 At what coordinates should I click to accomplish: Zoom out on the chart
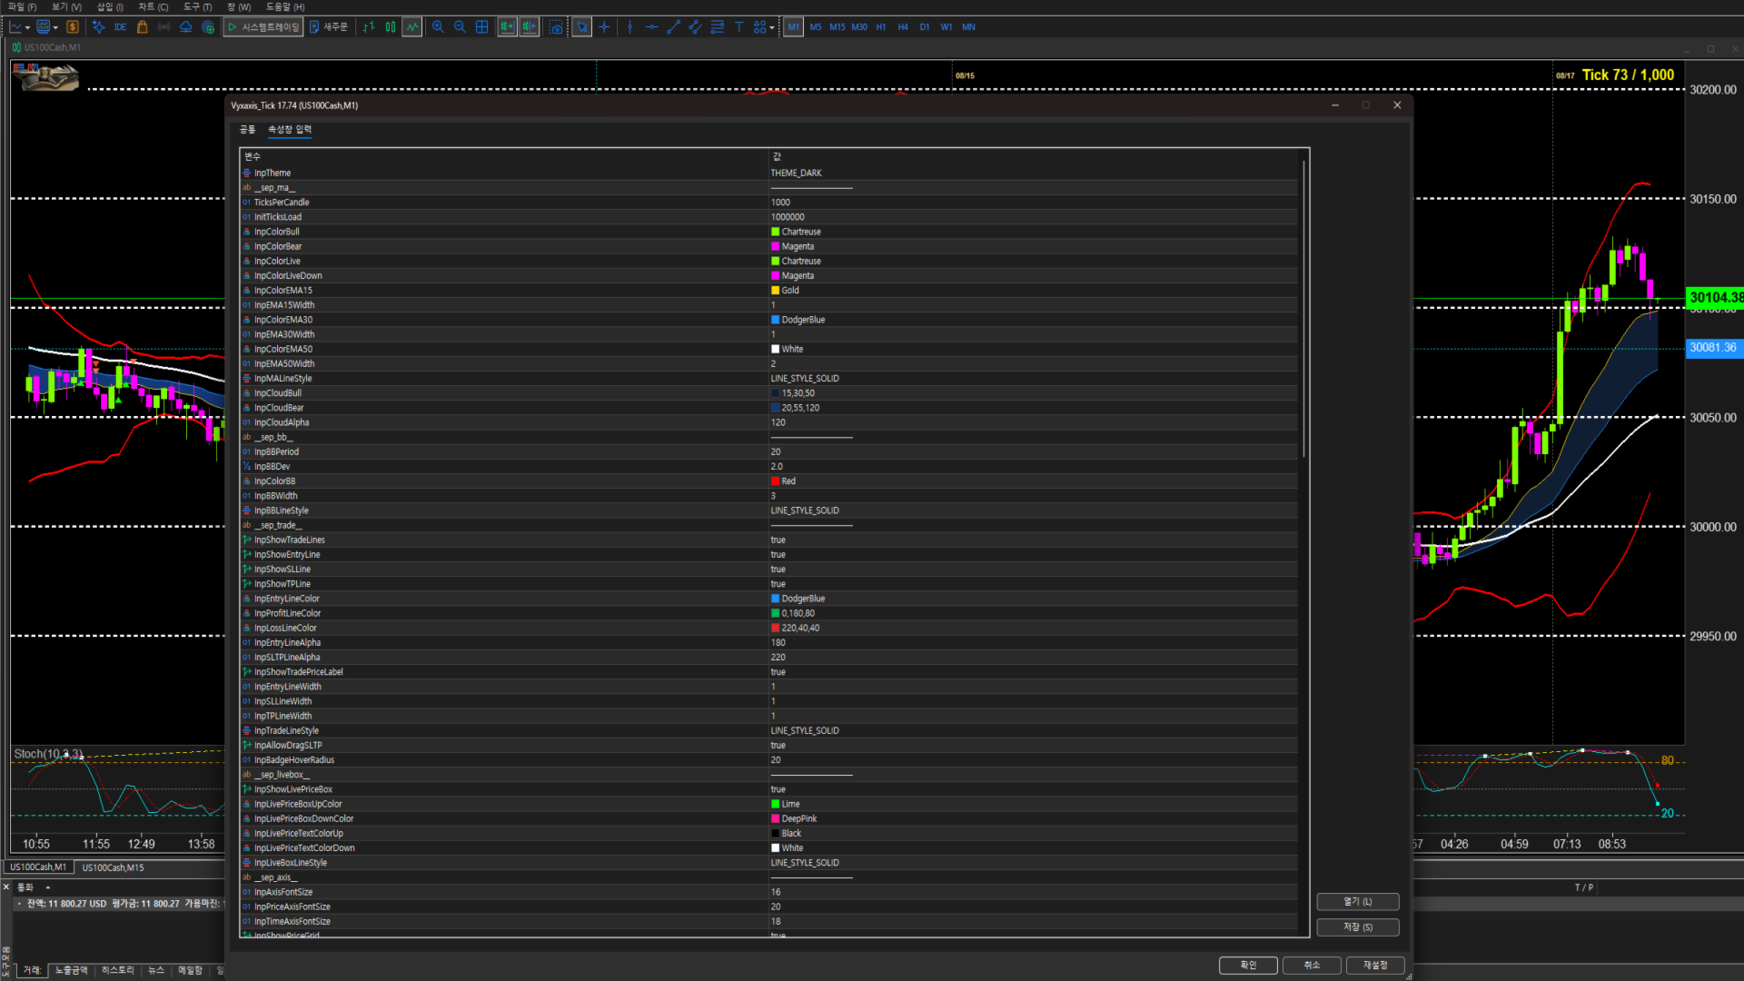coord(460,27)
